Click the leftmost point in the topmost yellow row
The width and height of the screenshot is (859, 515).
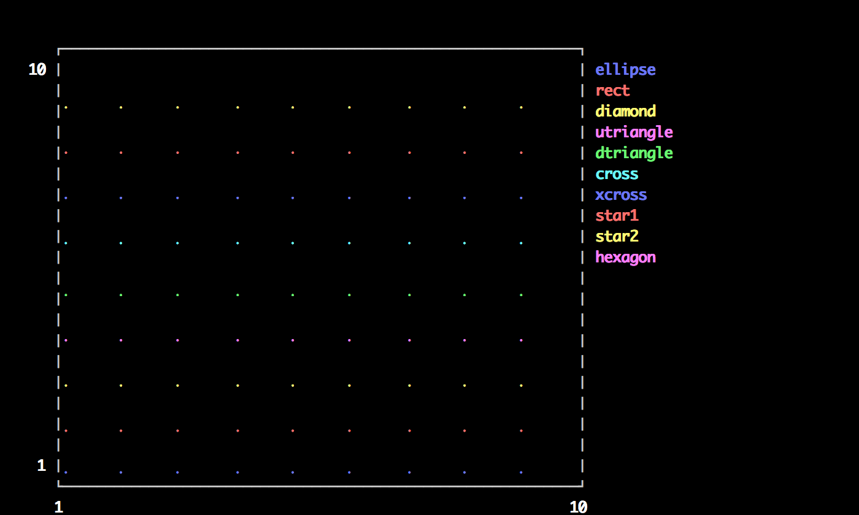[x=66, y=108]
